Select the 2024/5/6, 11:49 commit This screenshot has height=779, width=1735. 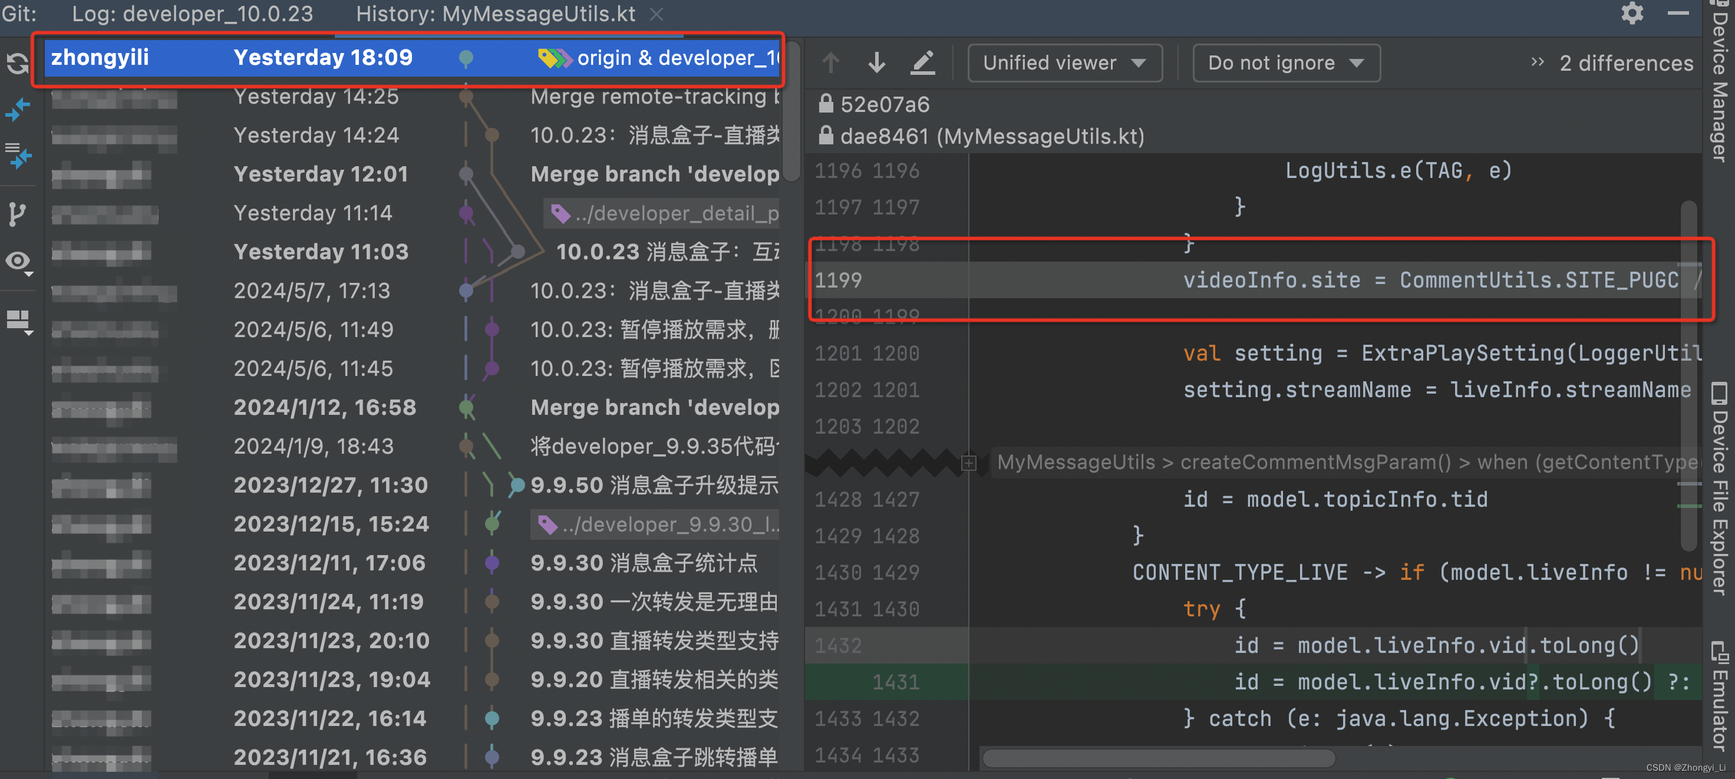point(412,330)
